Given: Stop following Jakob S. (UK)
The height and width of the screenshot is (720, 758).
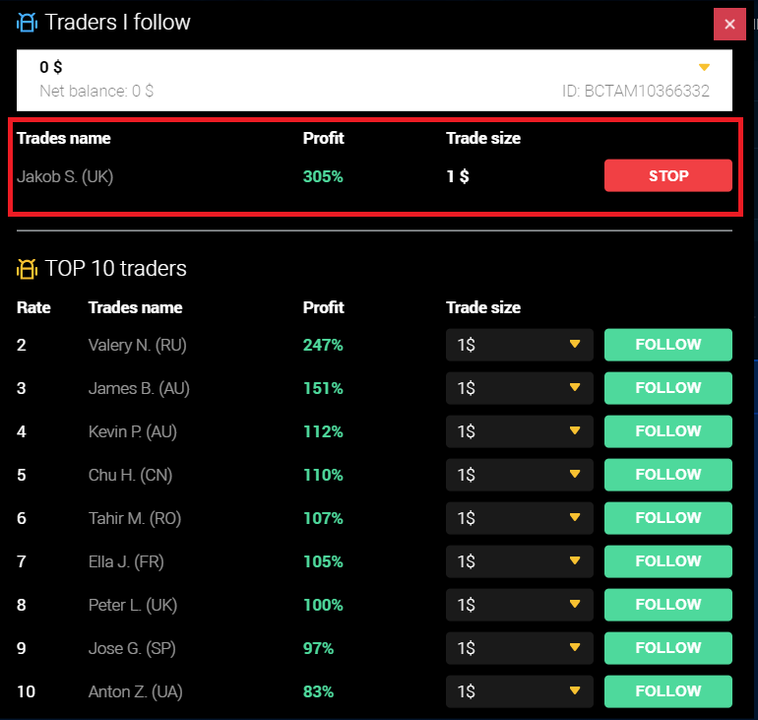Looking at the screenshot, I should 667,176.
